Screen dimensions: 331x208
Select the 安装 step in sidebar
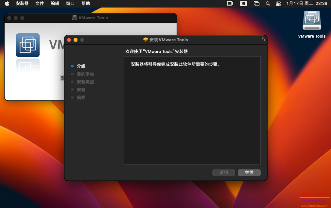pos(81,90)
